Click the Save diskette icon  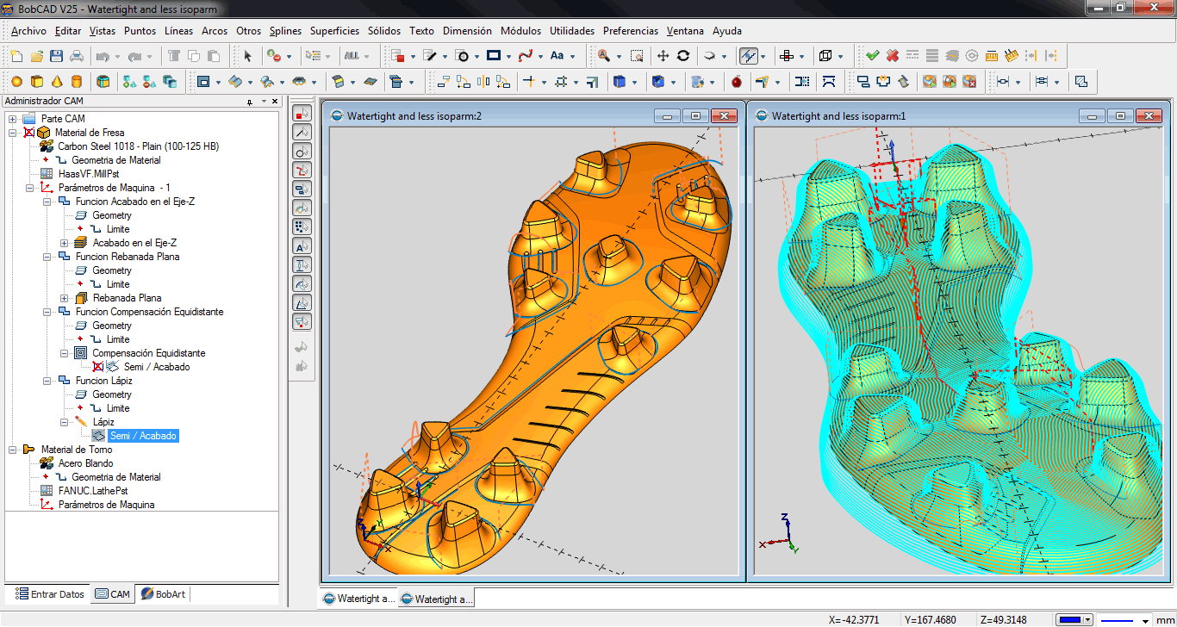coord(57,56)
